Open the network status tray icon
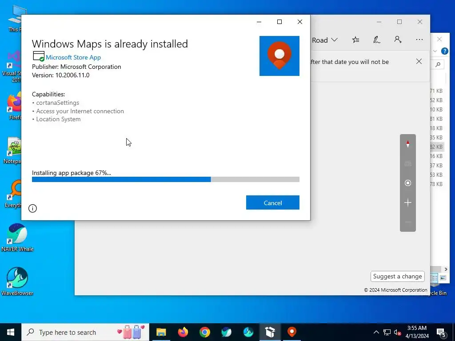 click(x=387, y=332)
